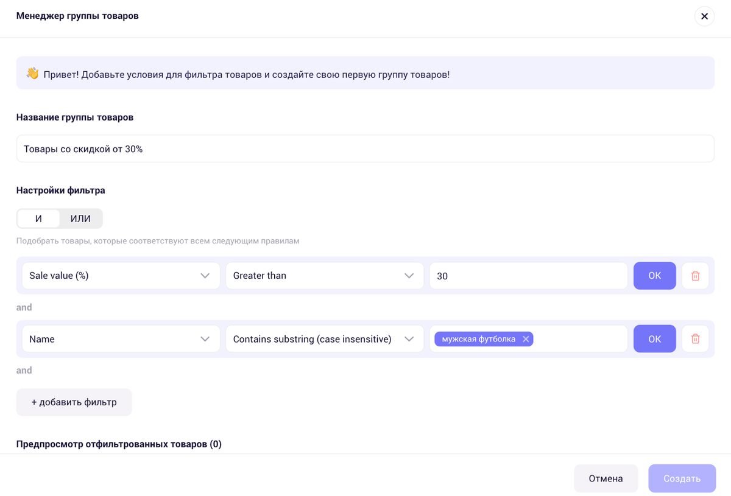
Task: Remove the 'мужская футболка' tag
Action: [526, 339]
